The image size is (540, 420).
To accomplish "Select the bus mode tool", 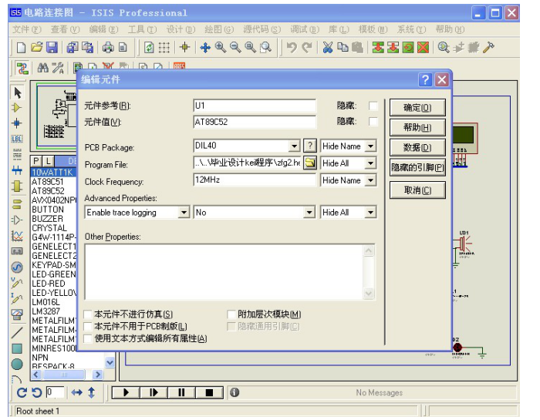I will (x=17, y=170).
